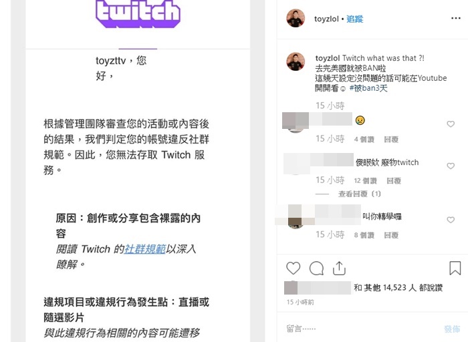Reply to the crying emoji comment

(x=391, y=139)
